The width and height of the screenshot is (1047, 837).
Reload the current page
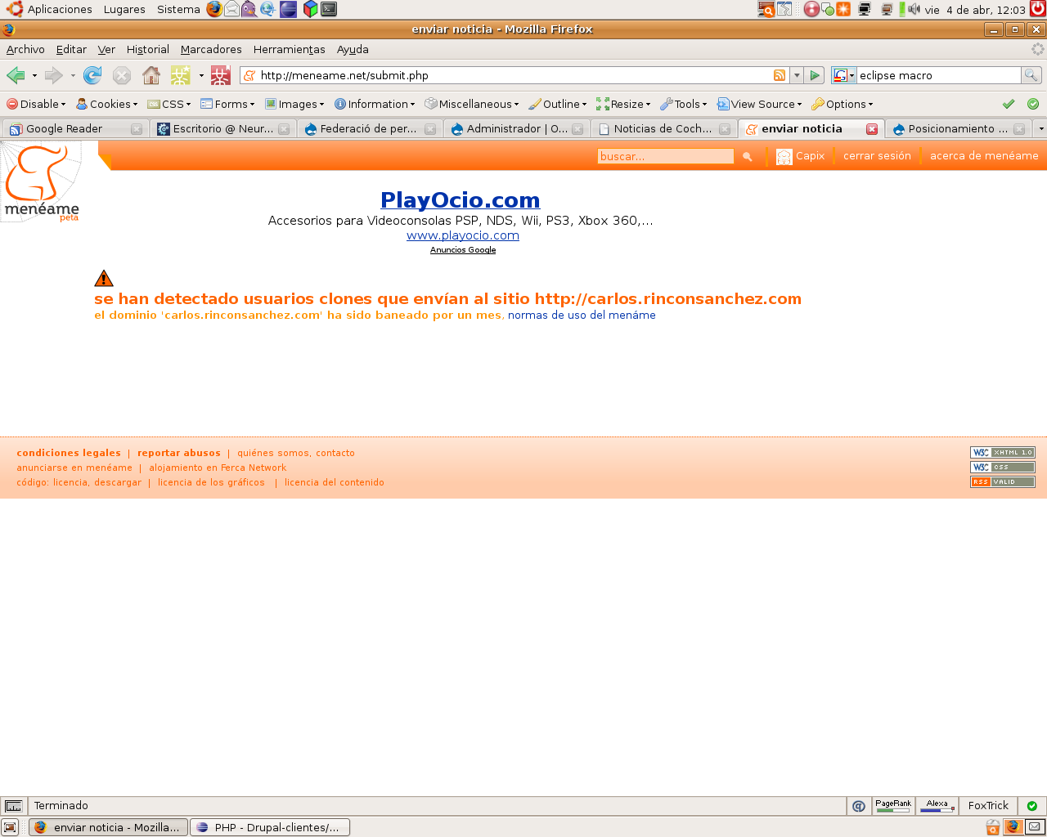[x=92, y=75]
